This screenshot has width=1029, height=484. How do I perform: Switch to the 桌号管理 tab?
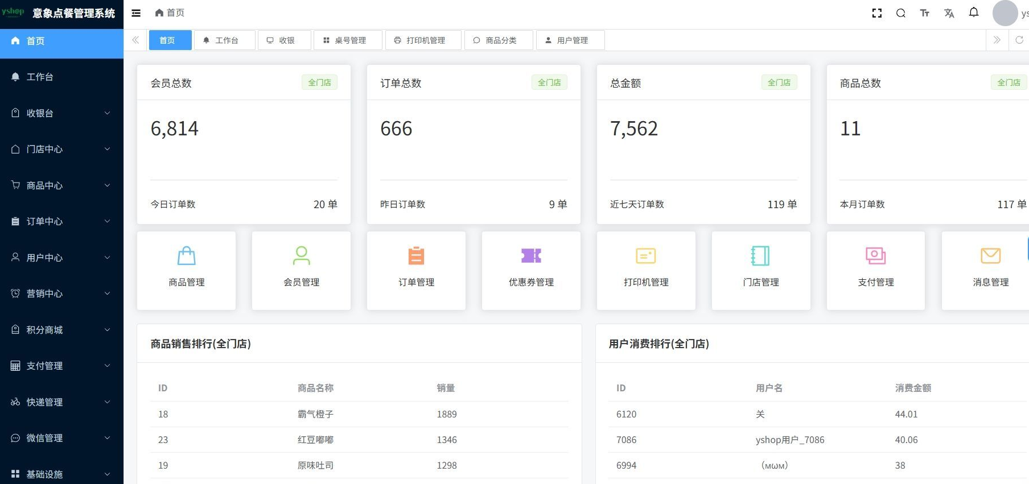click(348, 40)
